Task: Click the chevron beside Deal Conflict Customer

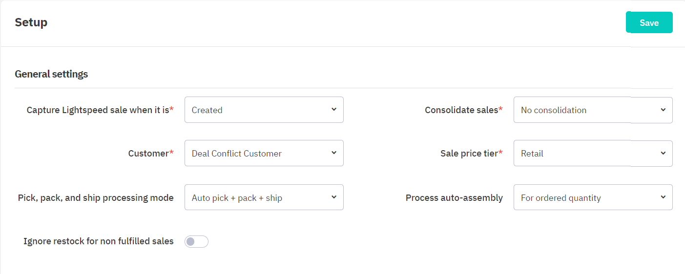Action: click(334, 153)
